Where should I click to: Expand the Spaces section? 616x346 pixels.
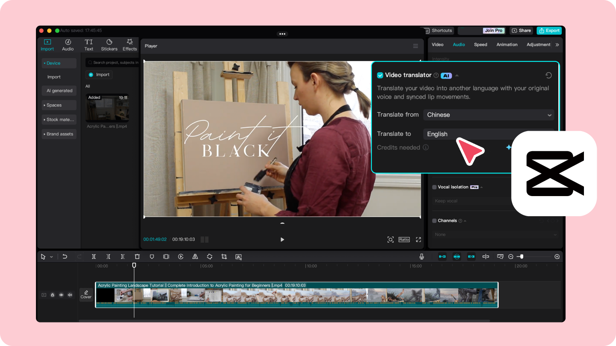[x=59, y=105]
